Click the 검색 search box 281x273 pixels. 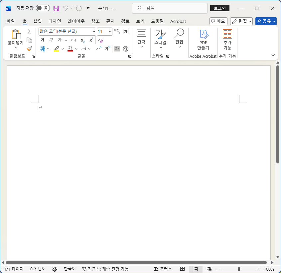tap(170, 8)
